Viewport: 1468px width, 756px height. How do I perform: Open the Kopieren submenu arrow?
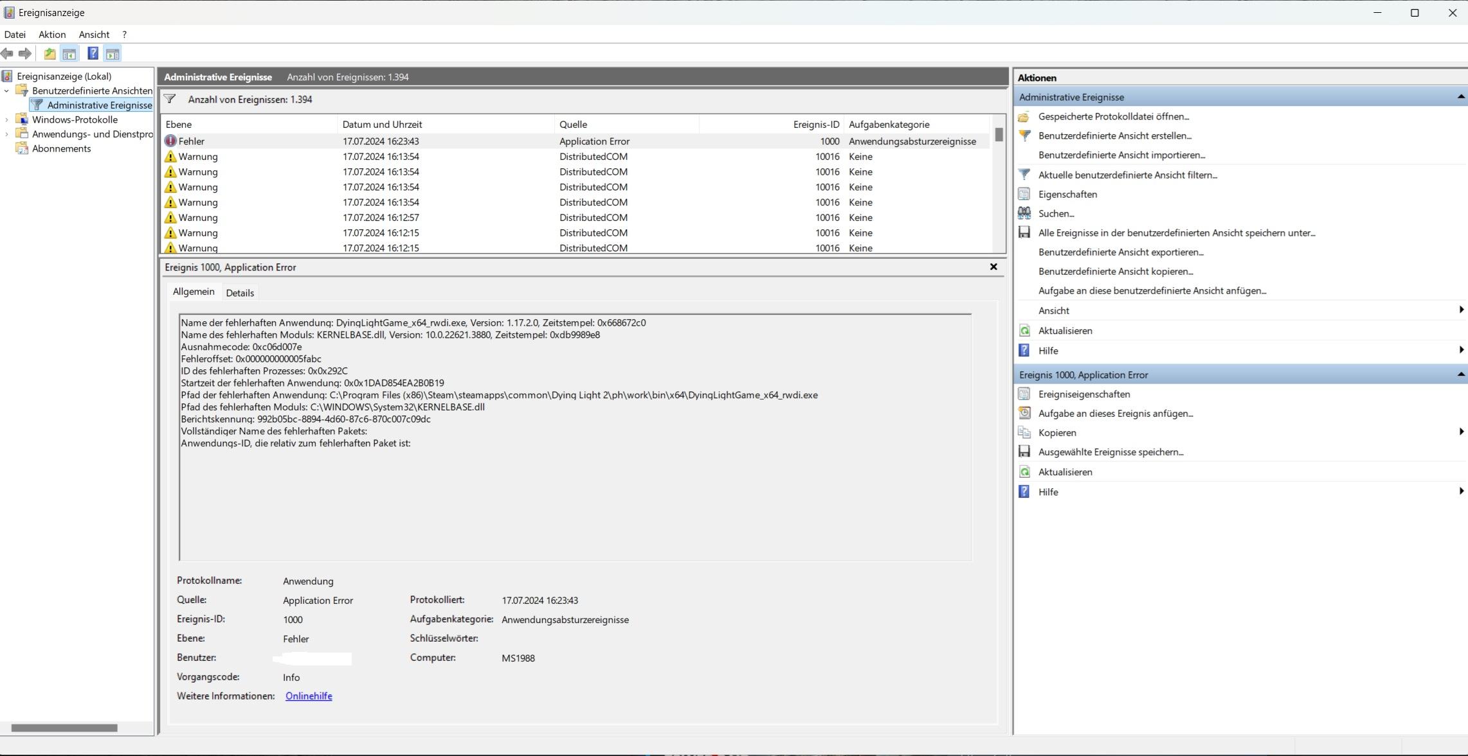coord(1461,432)
